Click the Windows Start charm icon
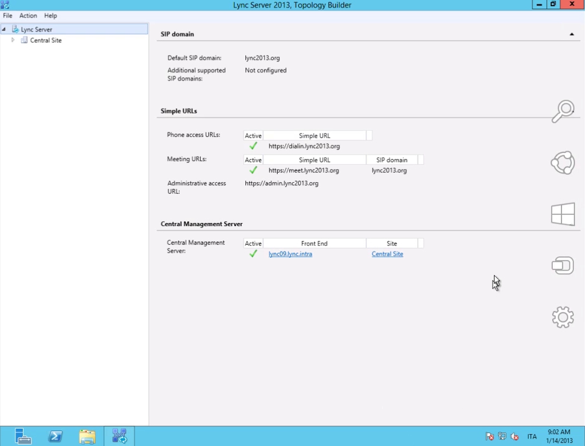Viewport: 585px width, 446px height. [x=563, y=214]
